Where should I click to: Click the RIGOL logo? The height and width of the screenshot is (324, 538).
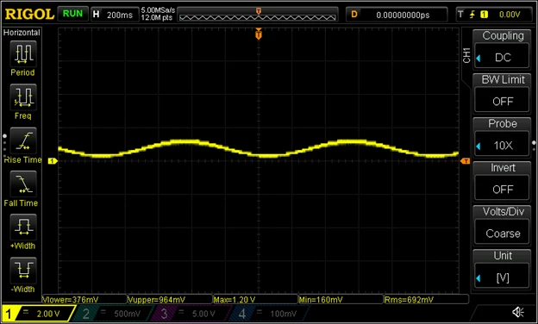click(x=29, y=14)
